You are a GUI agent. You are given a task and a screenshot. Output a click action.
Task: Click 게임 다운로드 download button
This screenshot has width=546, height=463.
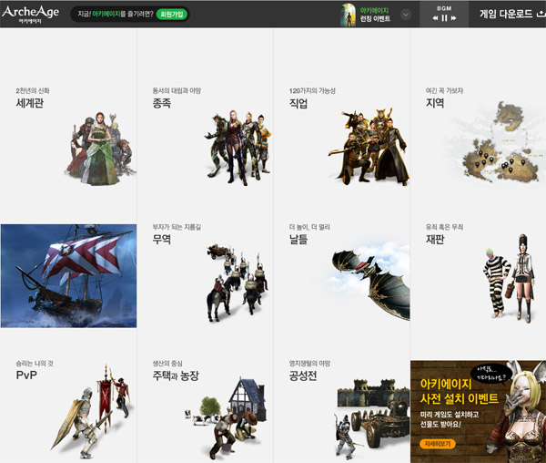click(506, 14)
